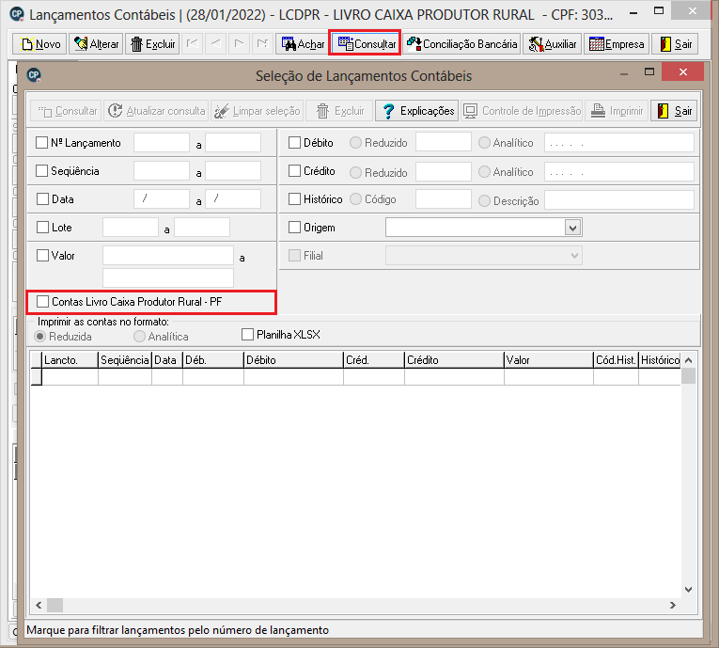Go to next record arrow

239,44
